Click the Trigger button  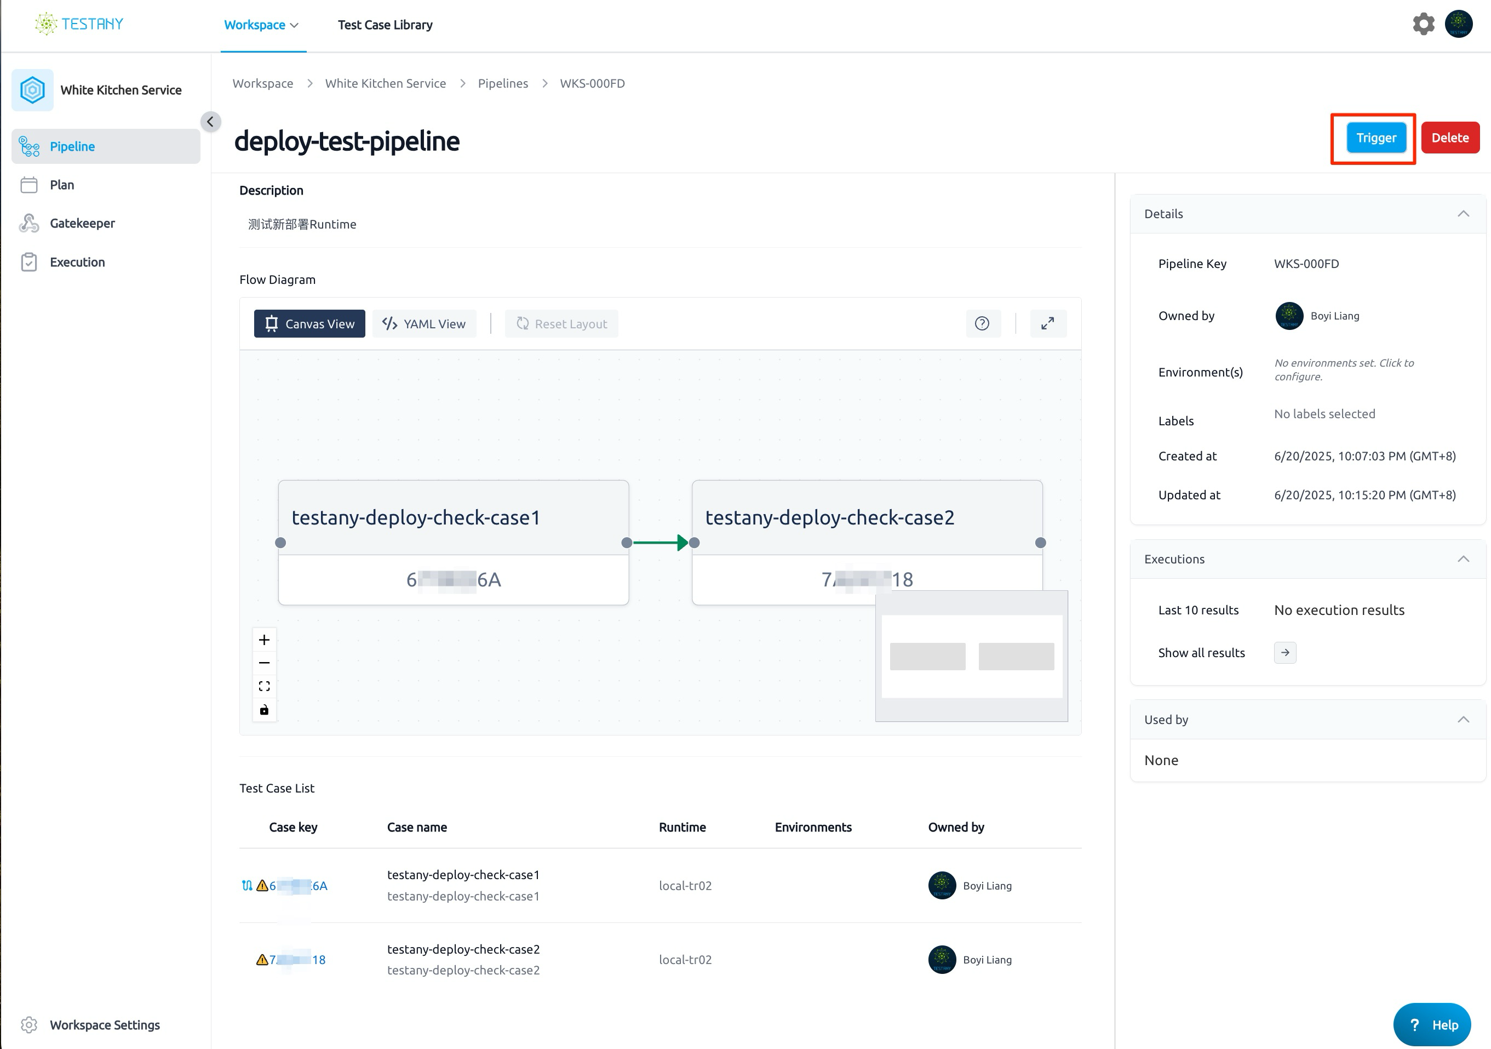click(x=1376, y=138)
